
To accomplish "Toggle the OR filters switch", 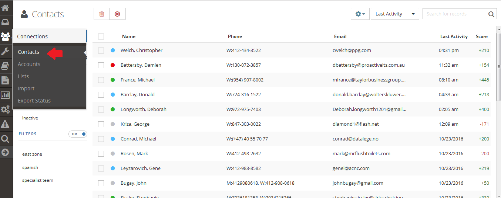I will coord(78,134).
